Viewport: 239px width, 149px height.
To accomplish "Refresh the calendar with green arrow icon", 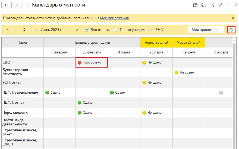I will [x=231, y=30].
